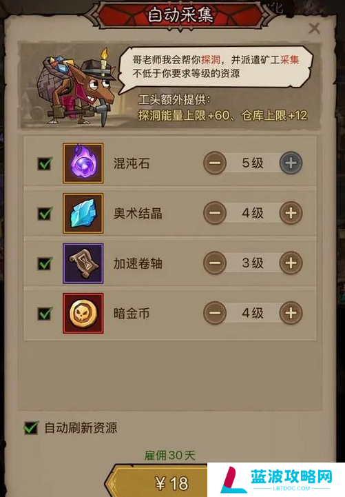Uncheck the 混沌石 checkbox

click(x=45, y=163)
